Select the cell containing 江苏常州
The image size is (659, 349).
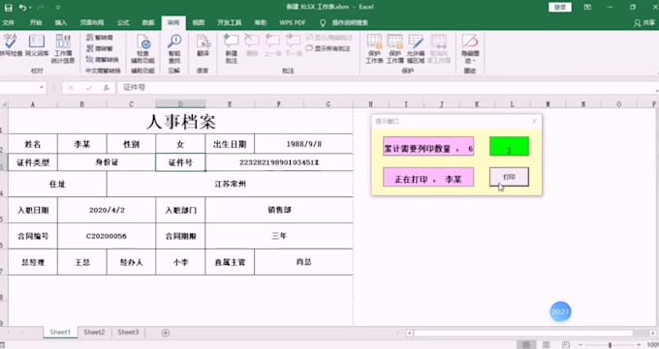[230, 184]
